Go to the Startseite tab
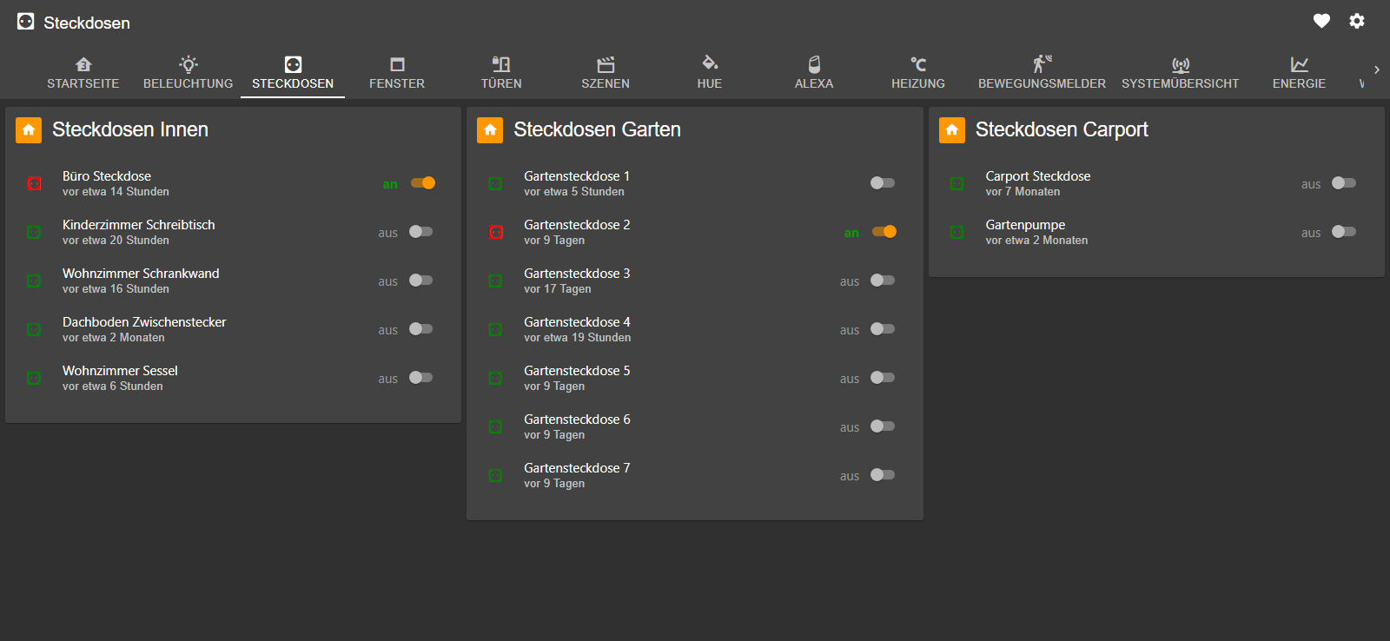Screen dimensions: 1390x641 pos(83,73)
